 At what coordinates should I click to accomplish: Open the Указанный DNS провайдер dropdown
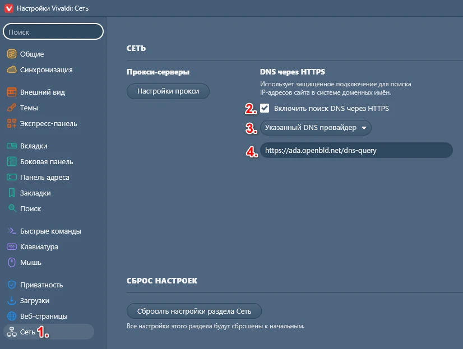(316, 128)
